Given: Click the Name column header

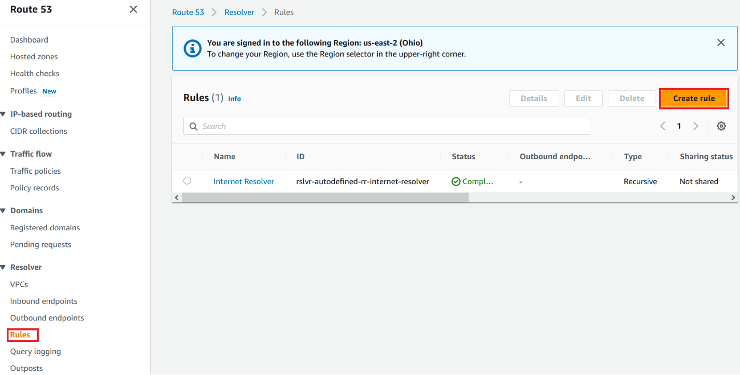Looking at the screenshot, I should [224, 157].
